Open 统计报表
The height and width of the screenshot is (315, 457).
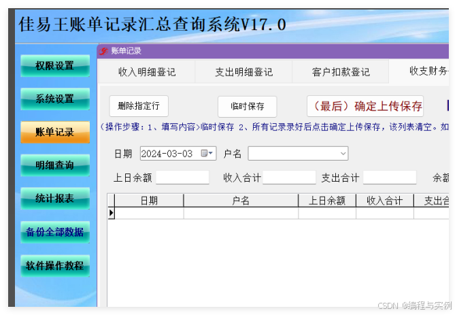pos(55,199)
